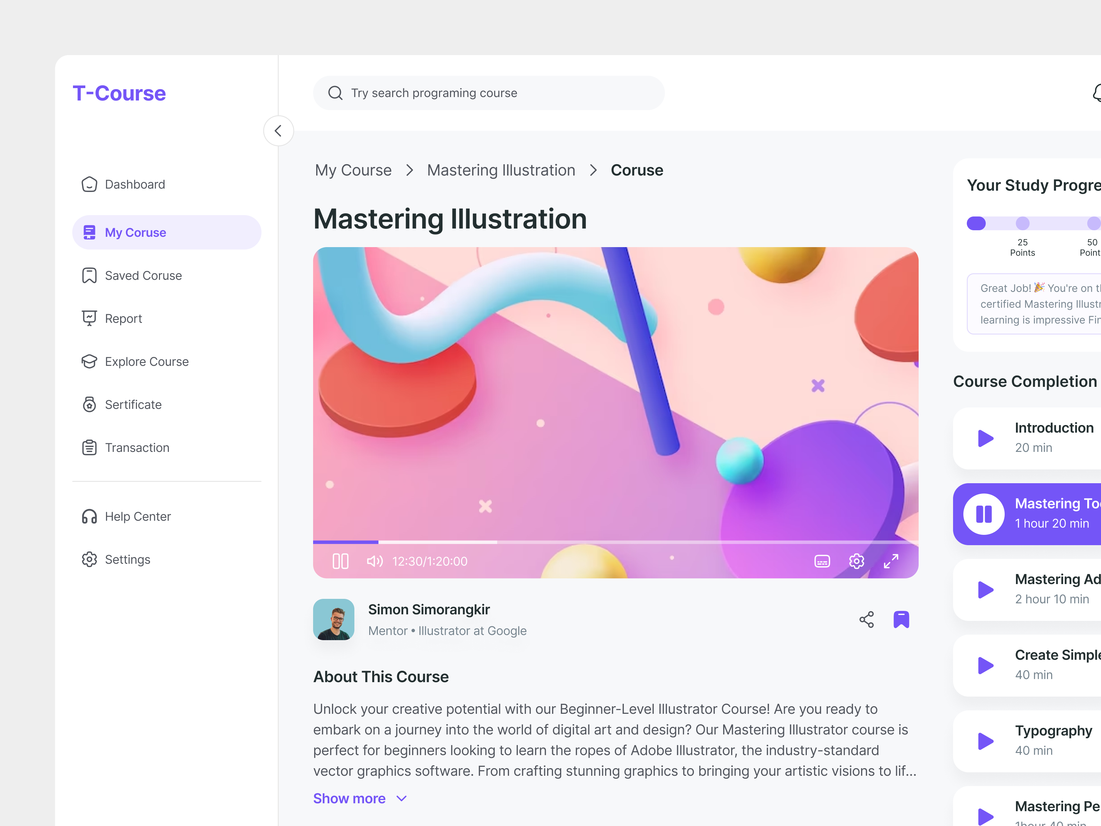Pause the Mastering Tool lesson
The image size is (1101, 826).
point(984,514)
